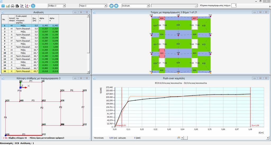Go to previous step with left arrow

(111, 6)
